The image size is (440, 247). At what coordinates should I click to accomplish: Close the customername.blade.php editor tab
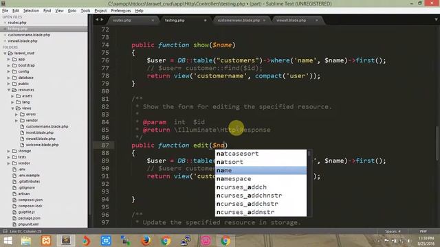[264, 21]
